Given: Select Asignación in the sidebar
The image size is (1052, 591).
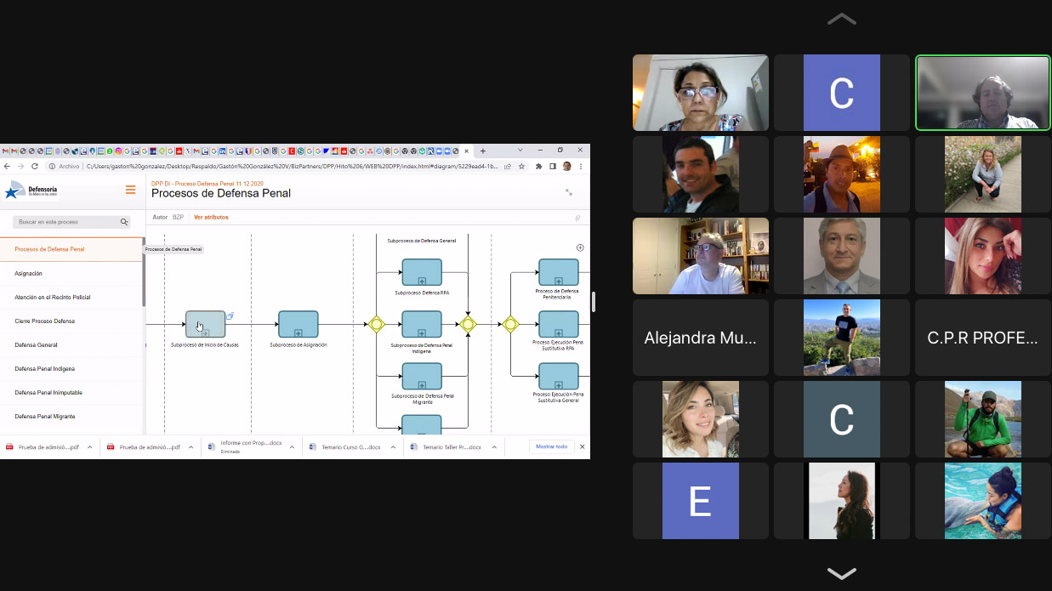Looking at the screenshot, I should (x=29, y=273).
